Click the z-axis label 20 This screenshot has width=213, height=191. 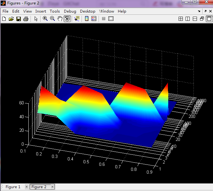point(21,130)
